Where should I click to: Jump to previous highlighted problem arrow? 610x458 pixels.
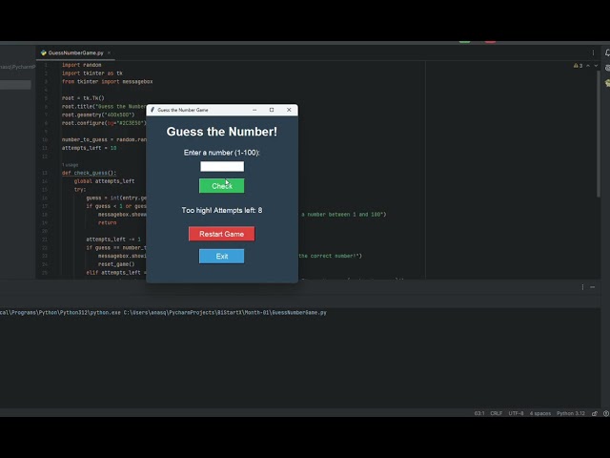pos(588,66)
